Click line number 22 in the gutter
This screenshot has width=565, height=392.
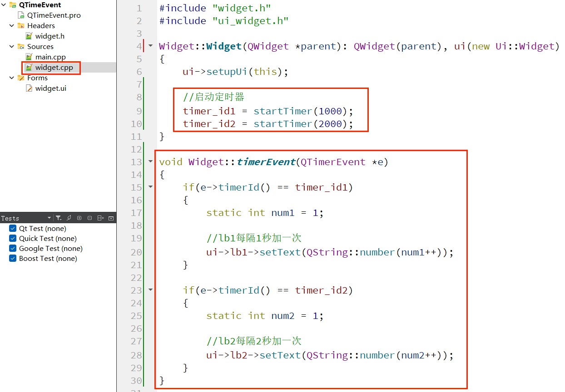click(136, 278)
